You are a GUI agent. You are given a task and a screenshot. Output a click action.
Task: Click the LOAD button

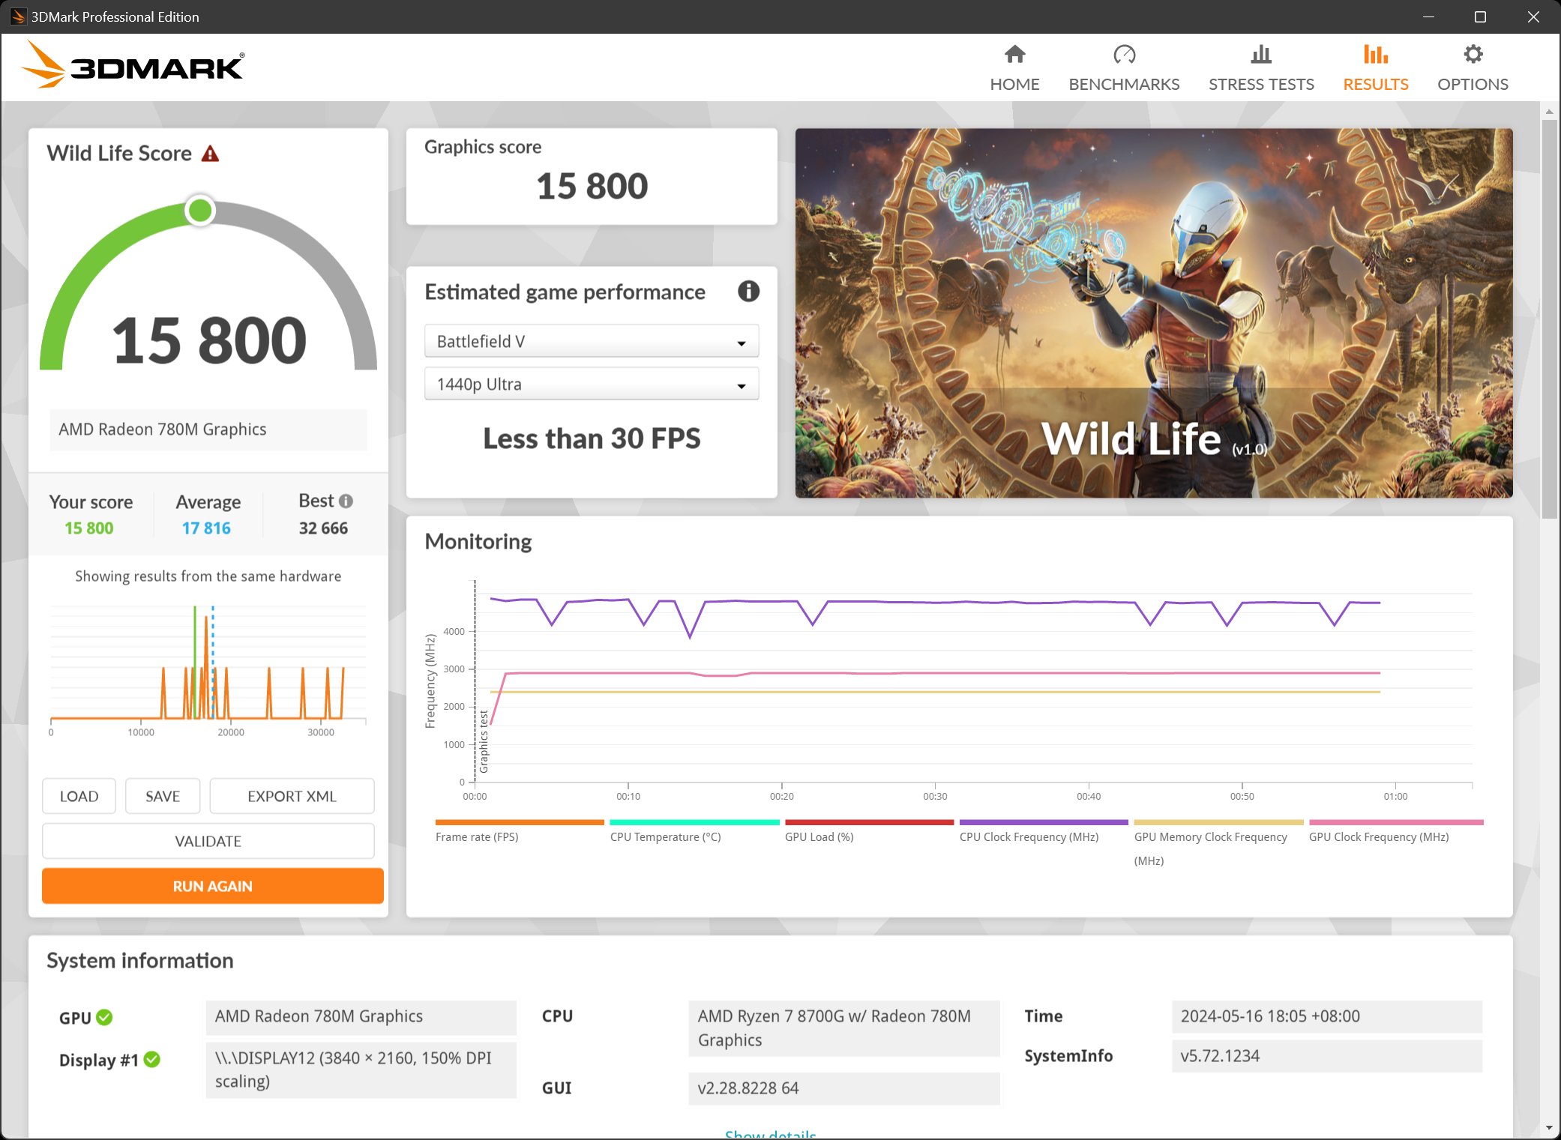pos(79,796)
